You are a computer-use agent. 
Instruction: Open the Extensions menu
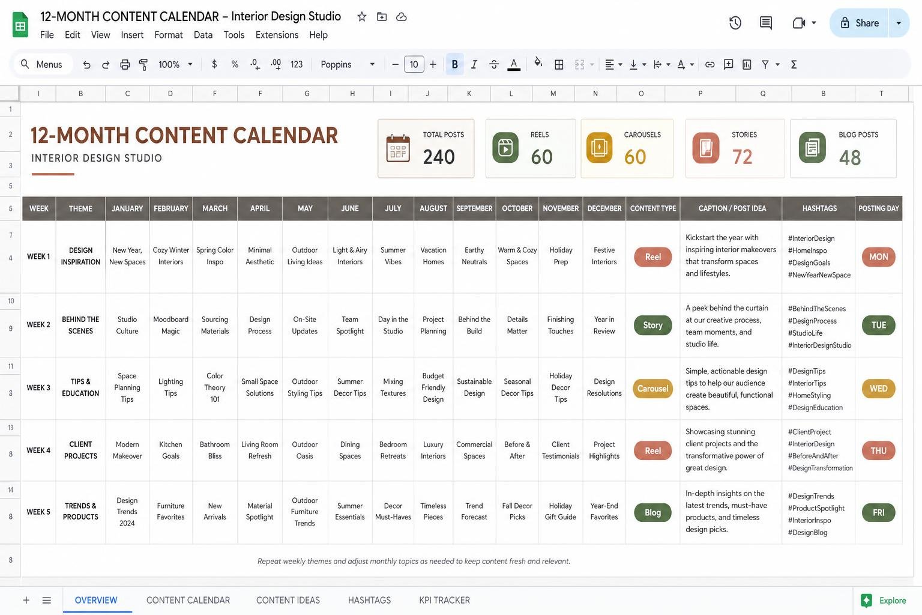(x=277, y=35)
